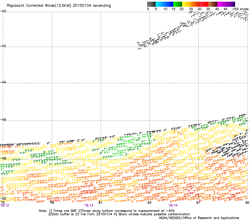Click the -46 latitude axis label
Image resolution: width=250 pixels, height=220 pixels.
pyautogui.click(x=3, y=119)
